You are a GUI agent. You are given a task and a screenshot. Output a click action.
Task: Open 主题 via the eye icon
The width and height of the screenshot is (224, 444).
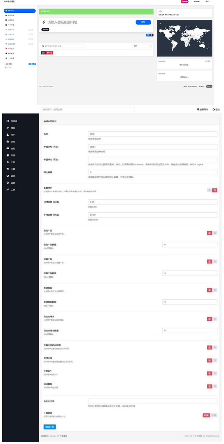tap(8, 169)
